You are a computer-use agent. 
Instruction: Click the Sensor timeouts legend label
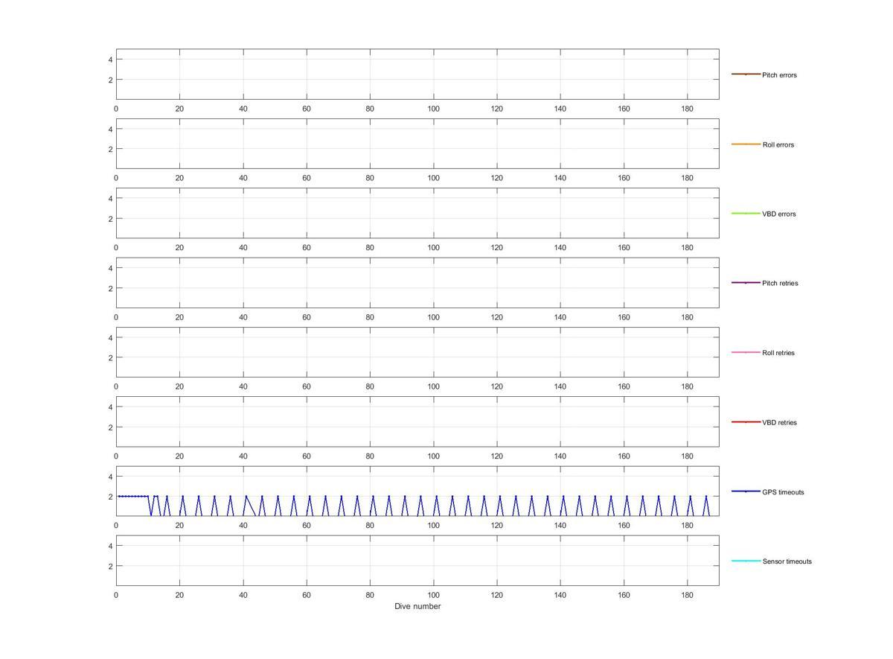[787, 561]
